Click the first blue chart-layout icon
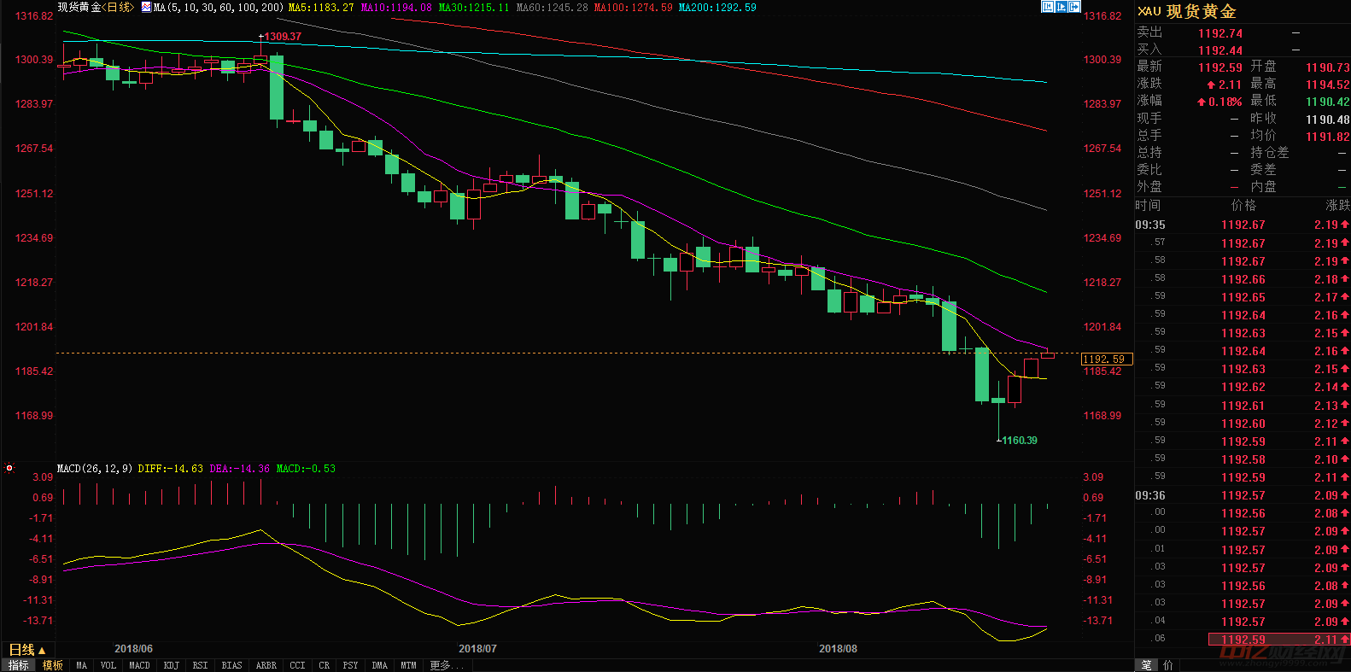 (1047, 7)
